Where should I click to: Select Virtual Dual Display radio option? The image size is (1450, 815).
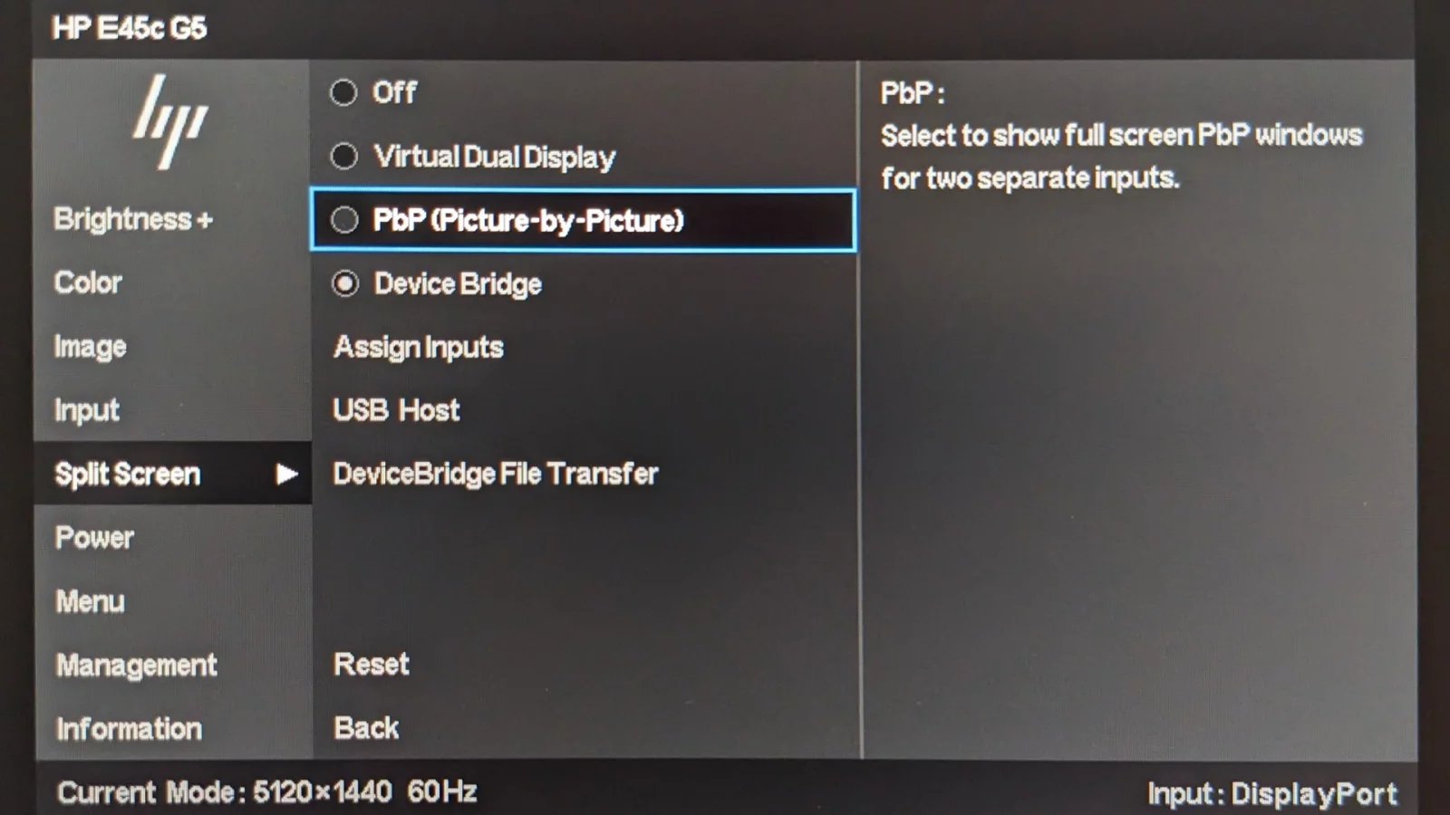click(343, 157)
